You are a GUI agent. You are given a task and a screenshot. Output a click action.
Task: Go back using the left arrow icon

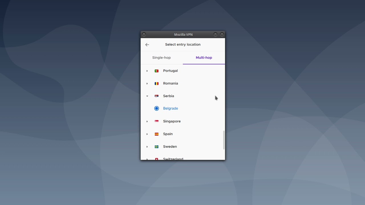click(x=147, y=45)
